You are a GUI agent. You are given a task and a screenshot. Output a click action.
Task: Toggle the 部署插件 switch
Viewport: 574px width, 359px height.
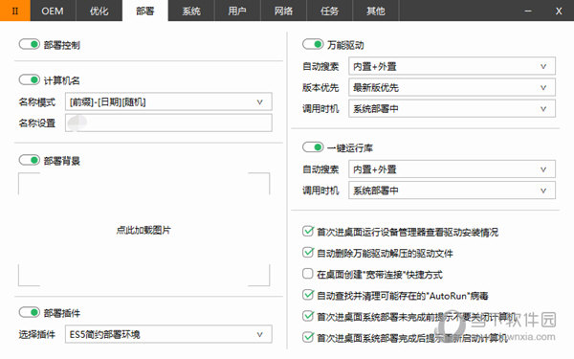tap(30, 312)
